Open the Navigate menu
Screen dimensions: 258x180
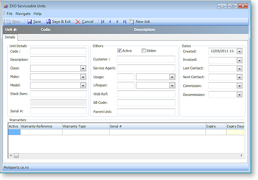(23, 14)
